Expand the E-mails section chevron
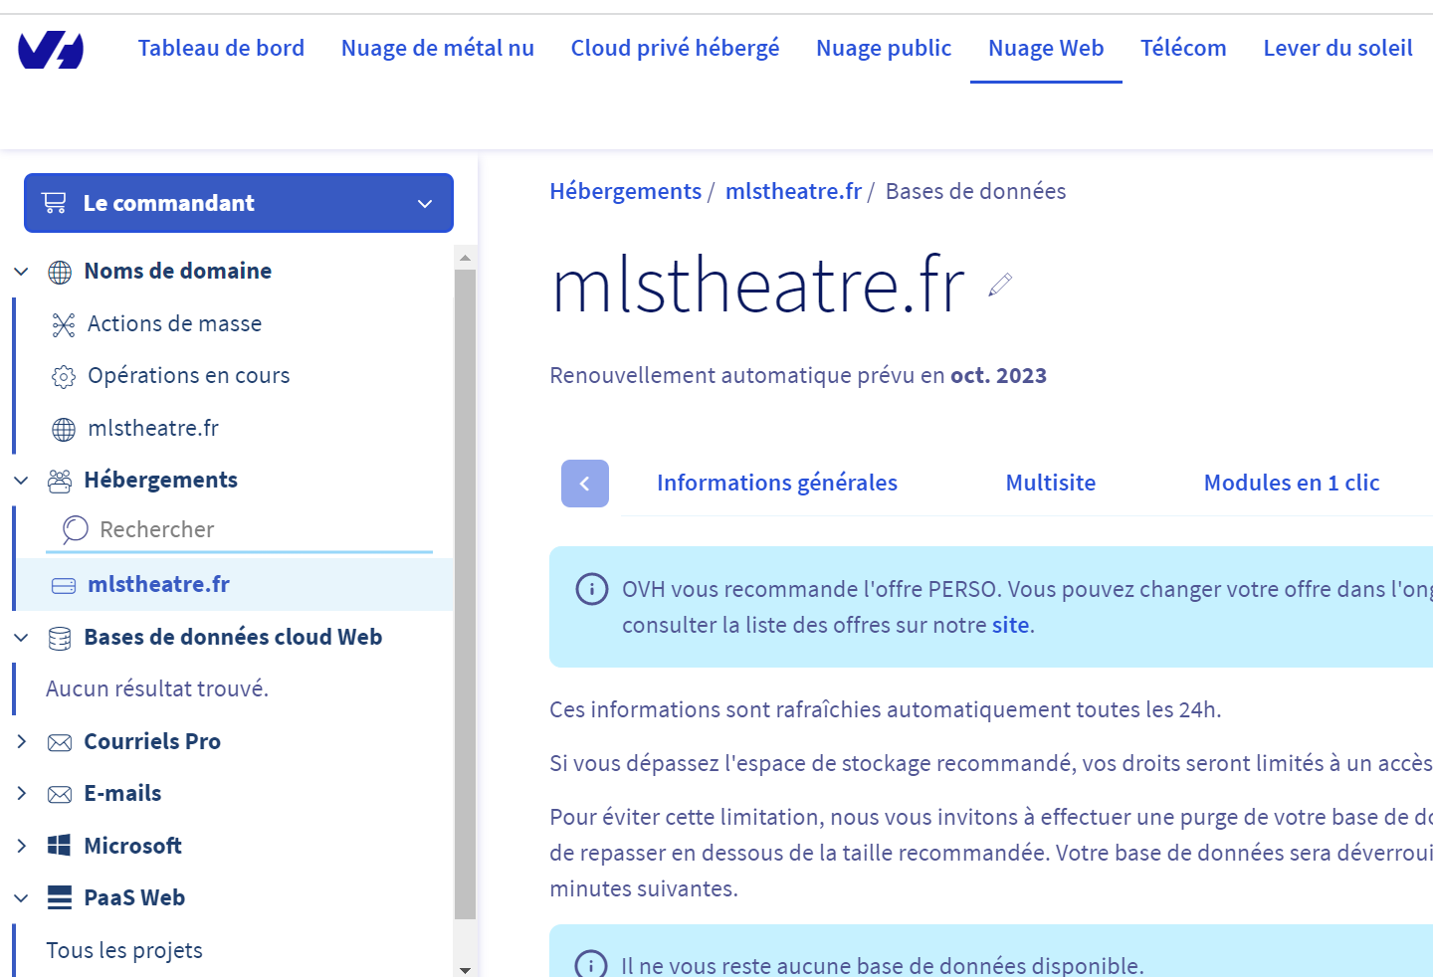Image resolution: width=1433 pixels, height=977 pixels. point(21,793)
